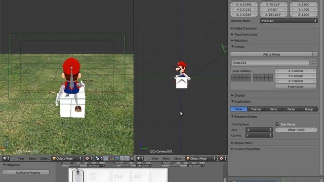Click Rotation Z value 183.104°

click(274, 15)
